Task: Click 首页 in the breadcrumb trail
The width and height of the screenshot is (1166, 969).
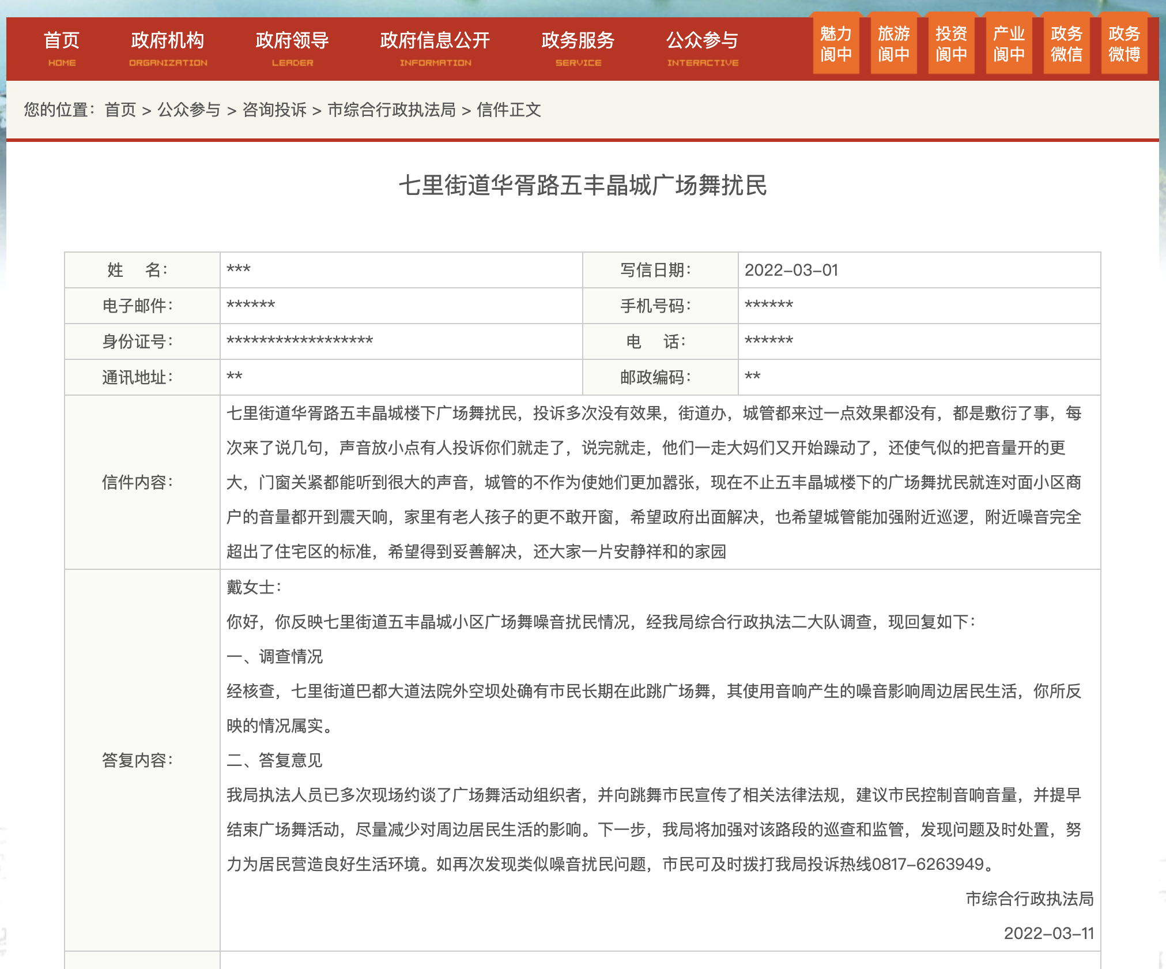Action: [120, 111]
